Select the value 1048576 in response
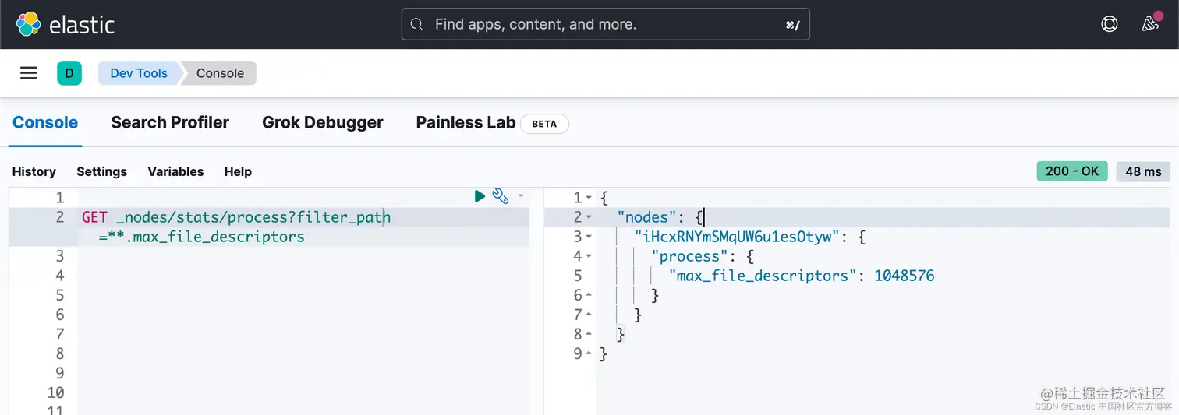The image size is (1179, 415). (x=904, y=276)
